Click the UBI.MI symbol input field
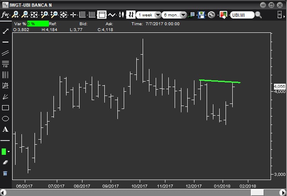287x196 pixels. [x=242, y=15]
